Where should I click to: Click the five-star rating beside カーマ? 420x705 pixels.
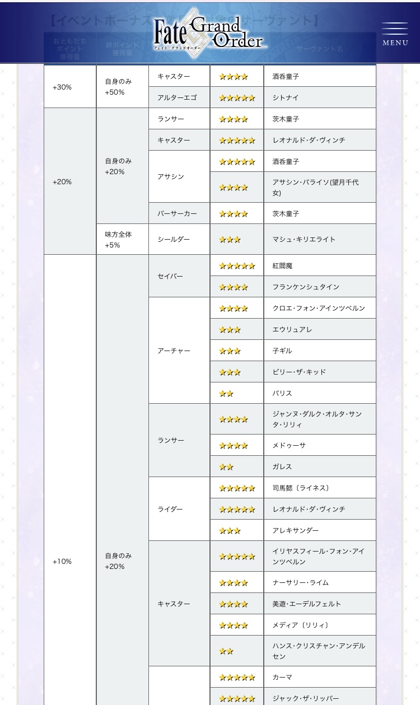pos(237,677)
